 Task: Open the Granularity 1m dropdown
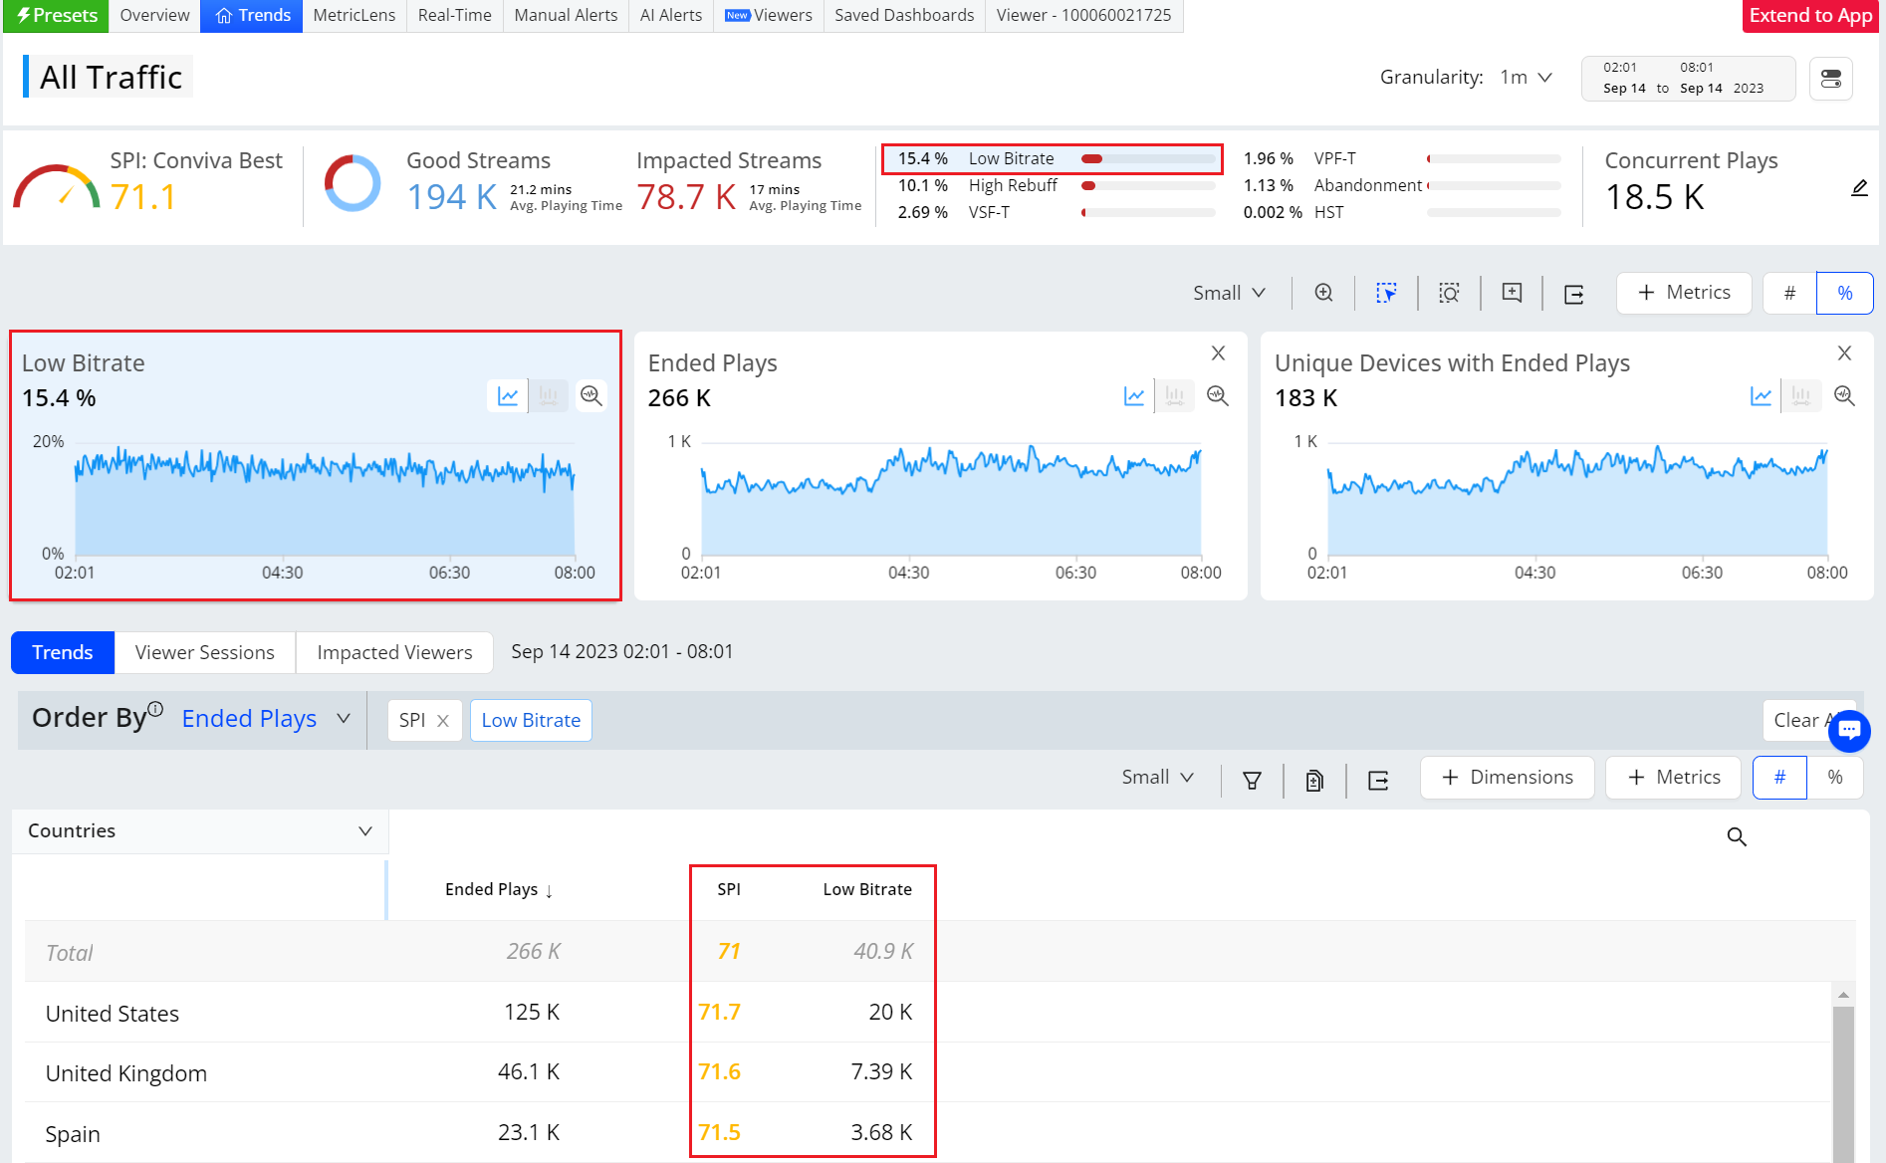[x=1526, y=78]
